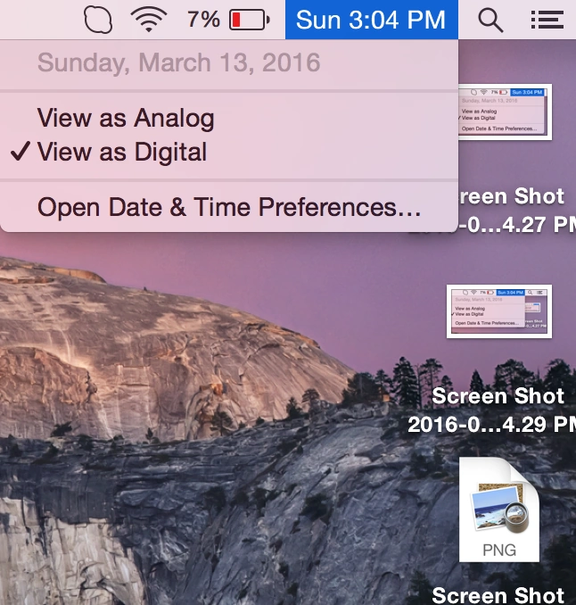Click the blob-shaped status icon left of Wi-Fi
576x605 pixels.
point(100,19)
